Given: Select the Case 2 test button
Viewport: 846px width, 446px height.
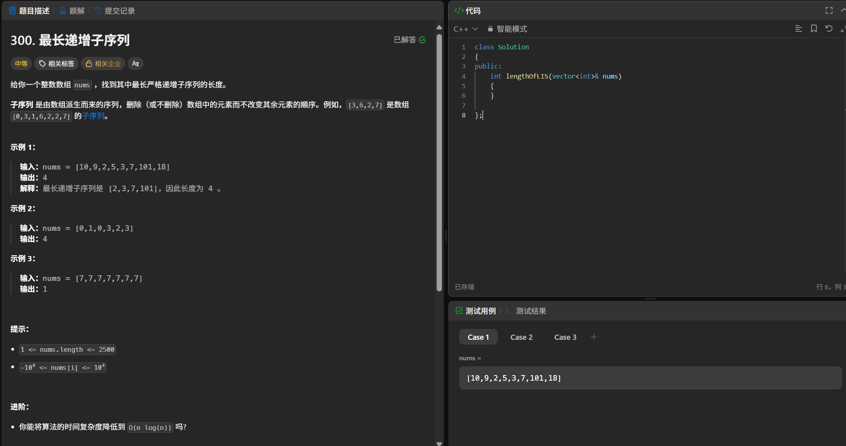Looking at the screenshot, I should (521, 337).
